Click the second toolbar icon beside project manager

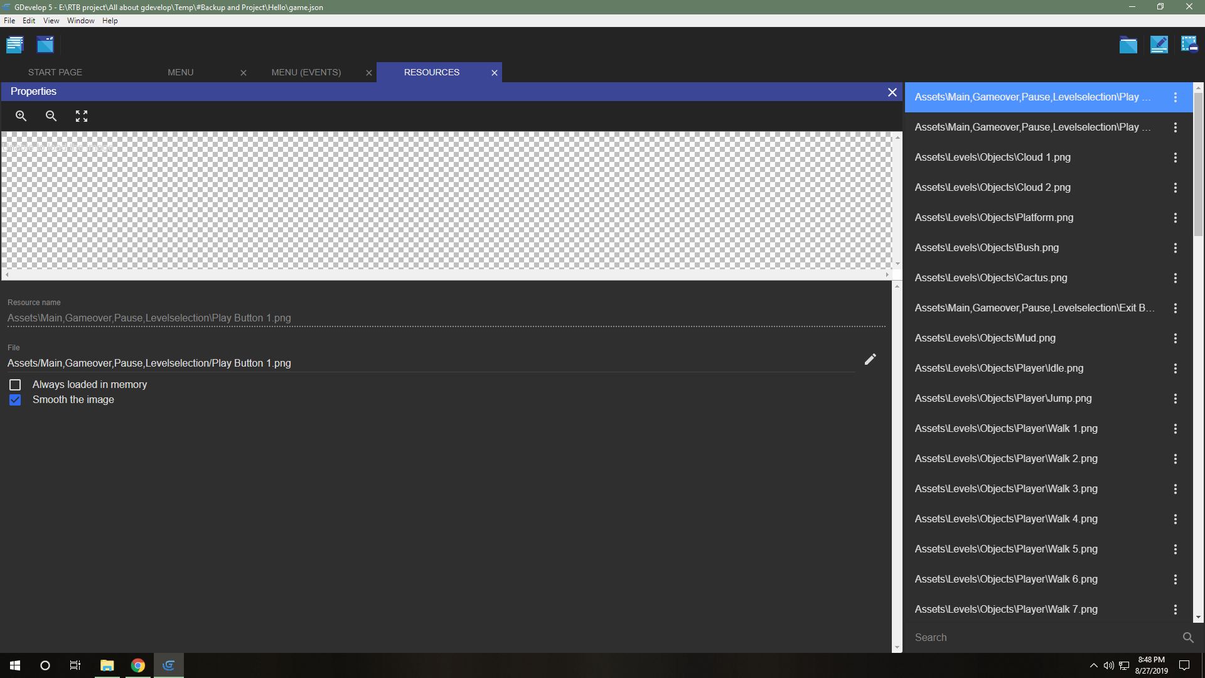pyautogui.click(x=45, y=45)
